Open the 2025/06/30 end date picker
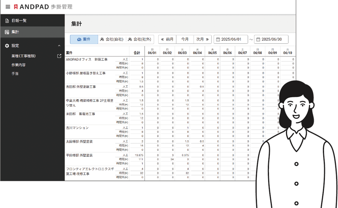 (x=274, y=39)
